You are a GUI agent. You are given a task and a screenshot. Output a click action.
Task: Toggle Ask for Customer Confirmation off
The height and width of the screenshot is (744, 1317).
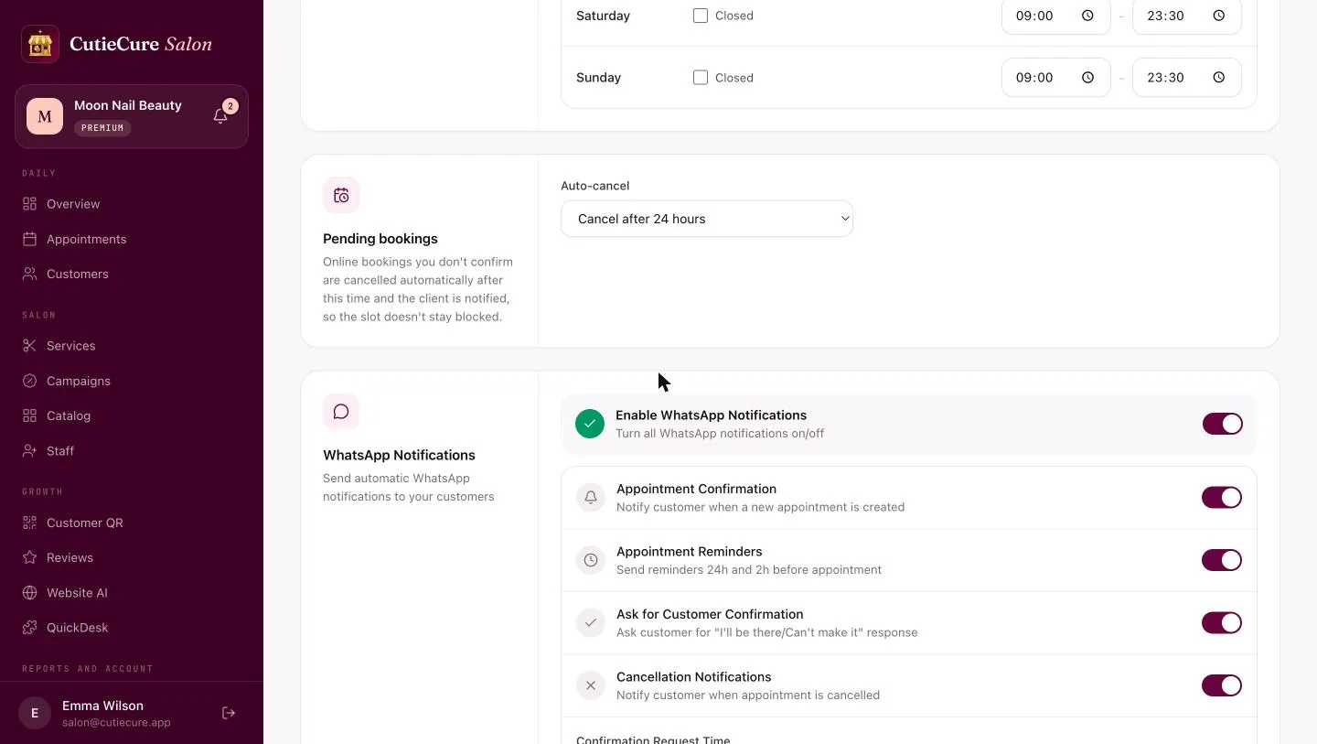tap(1222, 622)
